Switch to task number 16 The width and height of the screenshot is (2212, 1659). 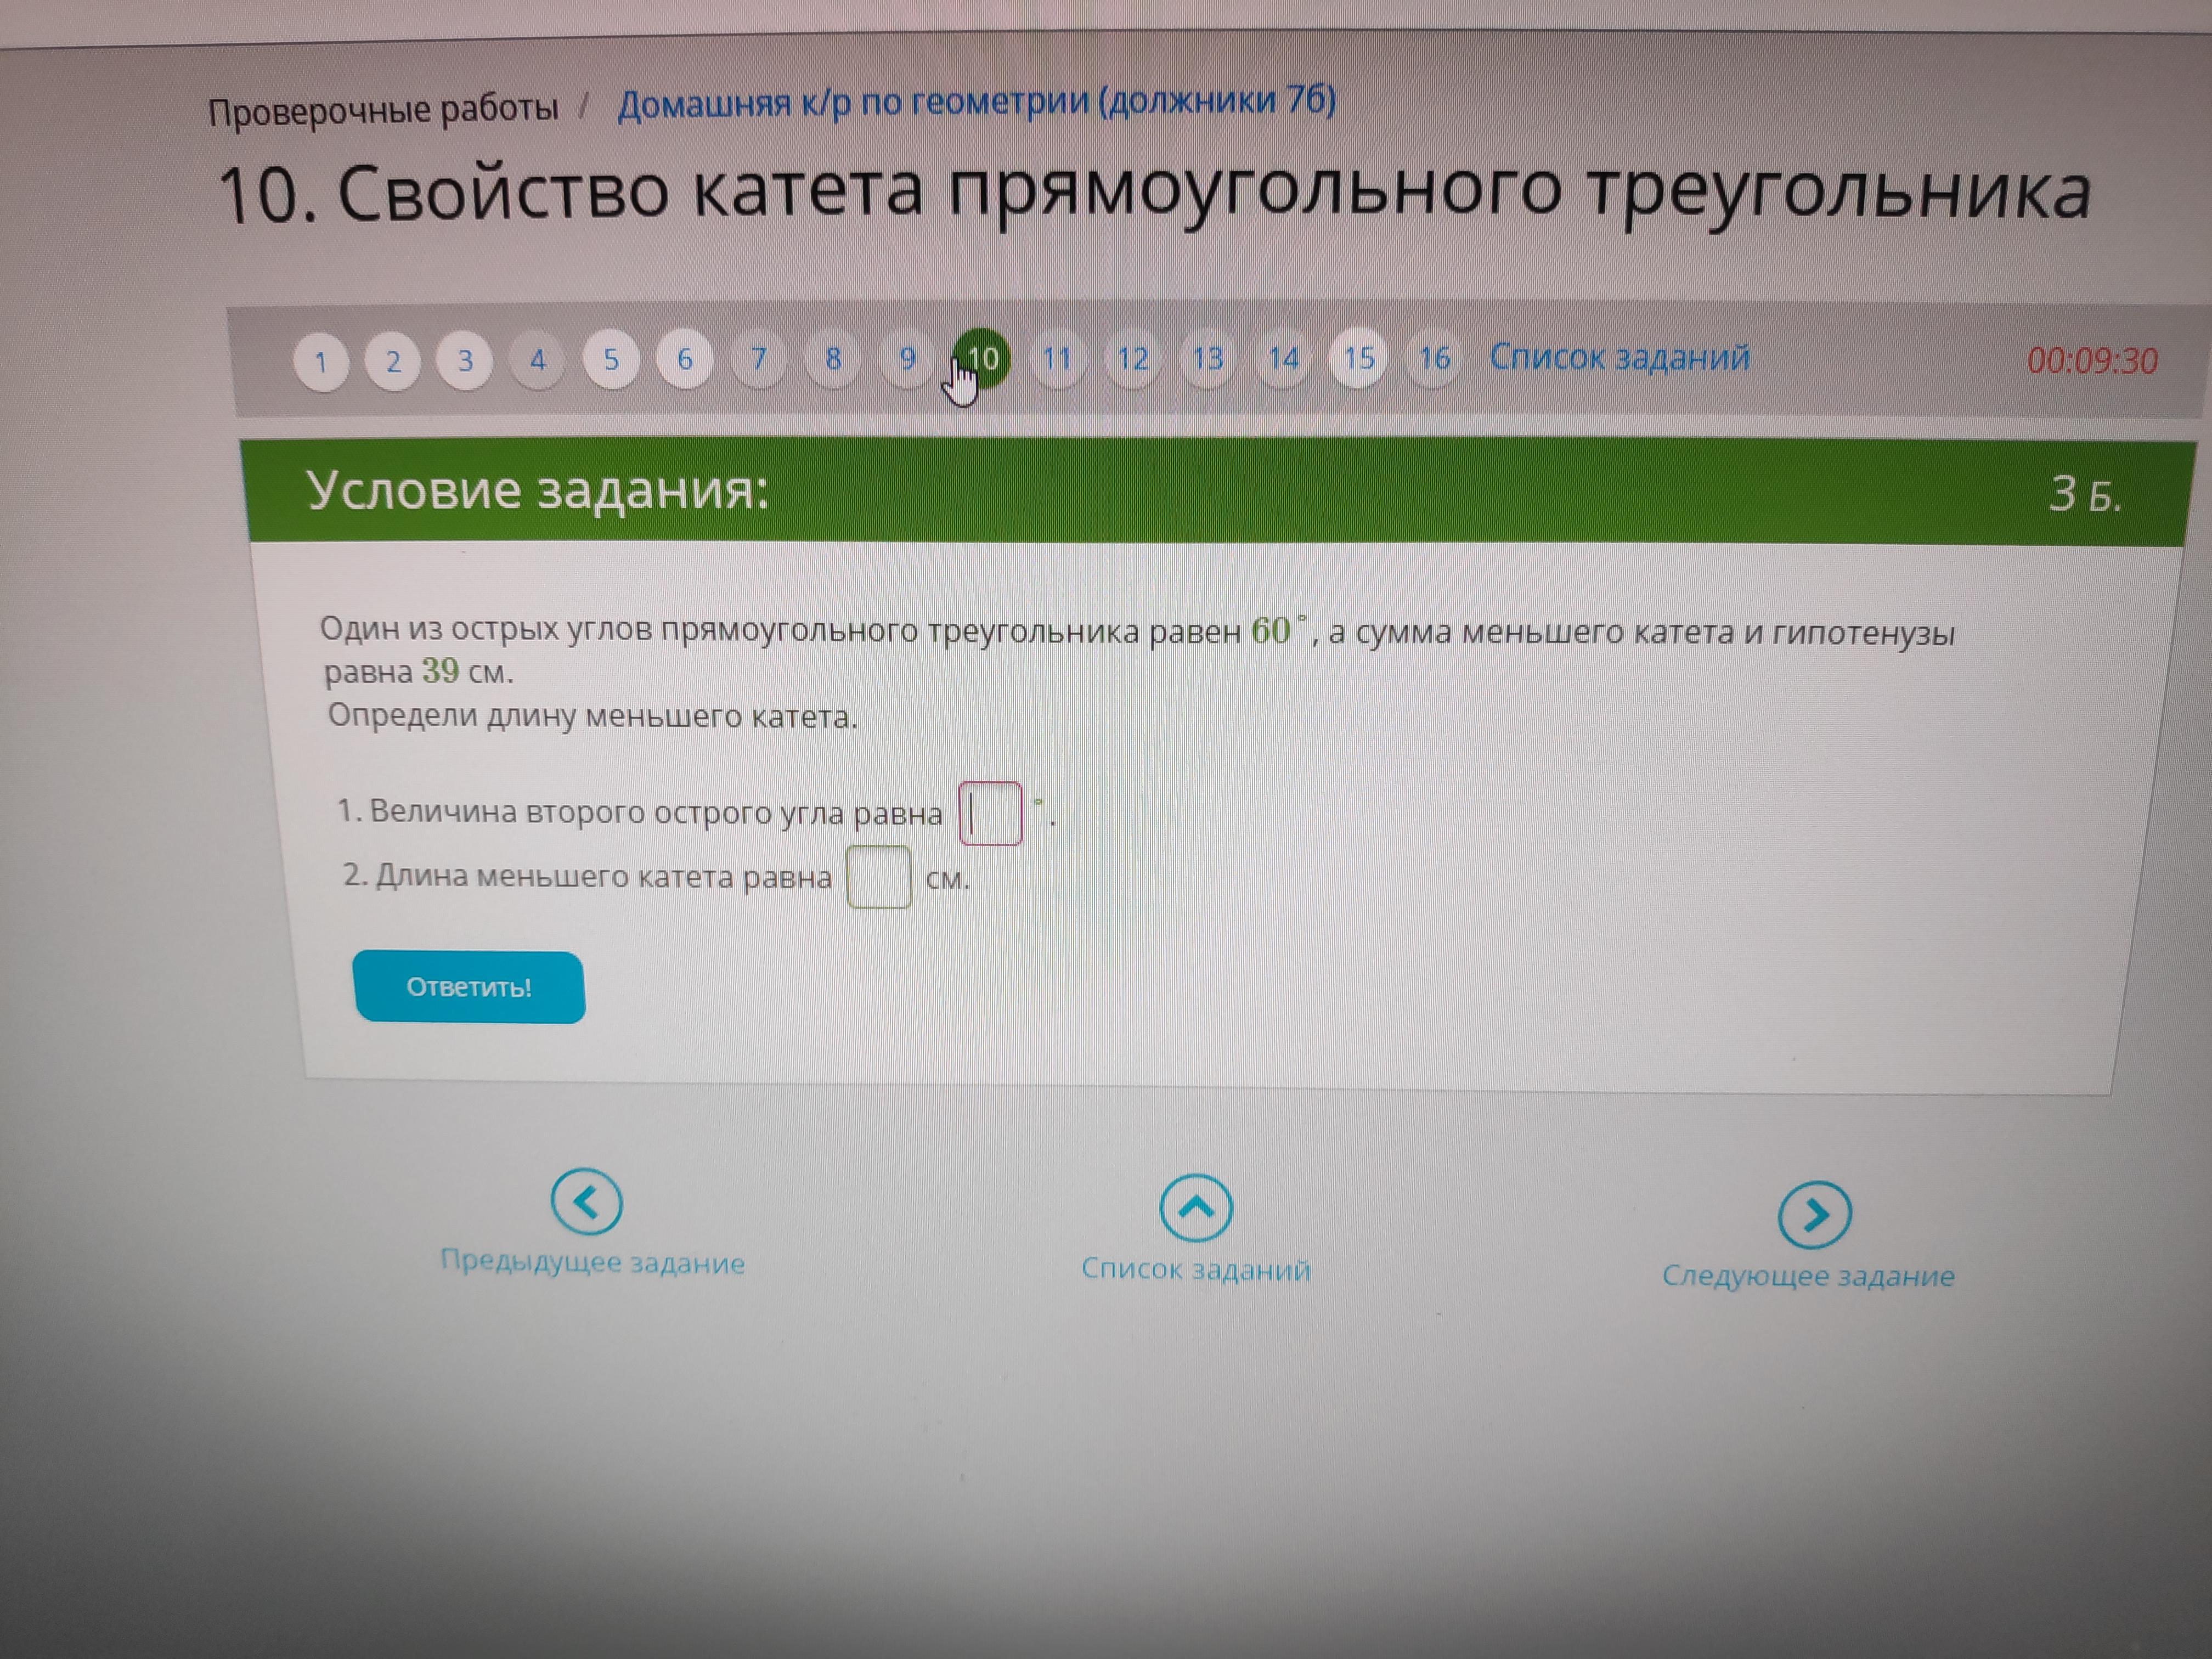click(x=1434, y=358)
